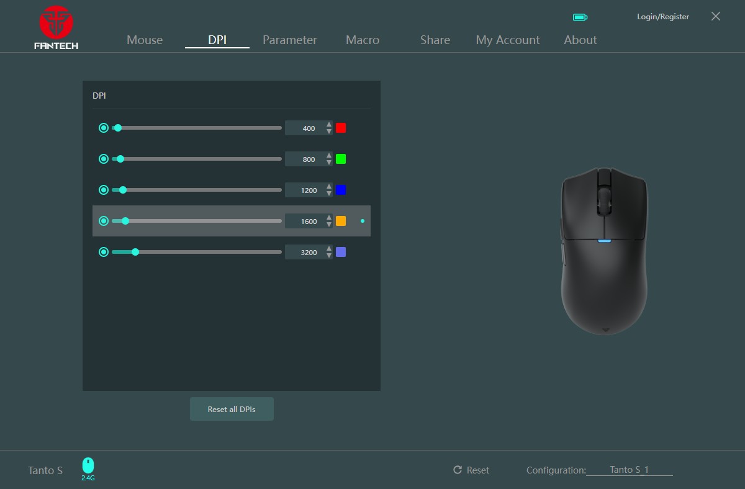This screenshot has height=489, width=745.
Task: Toggle the 1600 DPI stage radio button
Action: click(104, 221)
